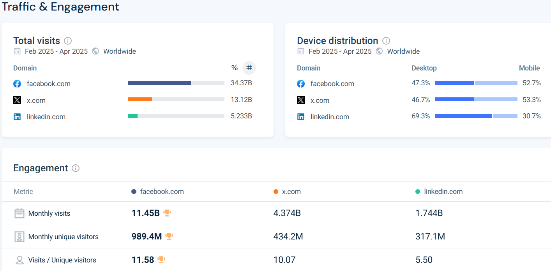Click 5.50 visits per visitor value
Viewport: 551px width, 271px height.
(424, 260)
